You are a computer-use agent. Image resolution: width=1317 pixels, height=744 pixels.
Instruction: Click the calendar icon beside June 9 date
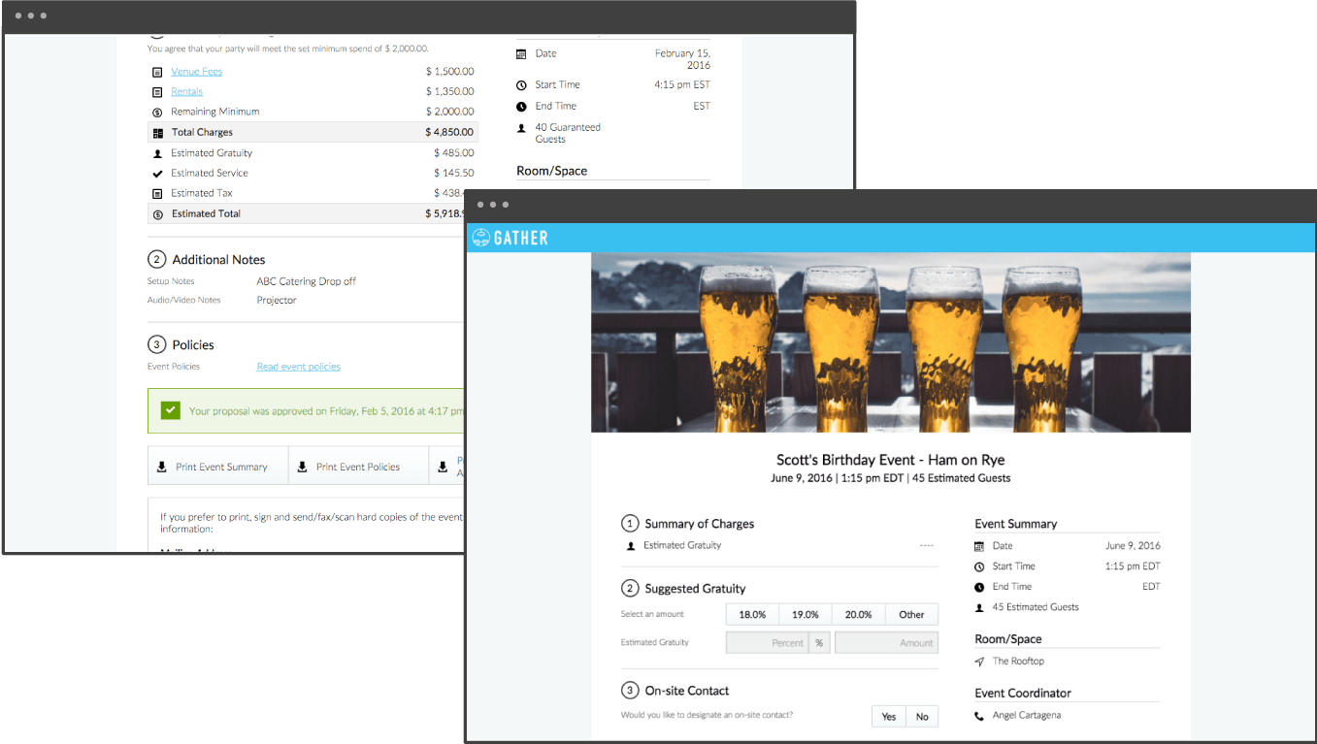point(979,546)
